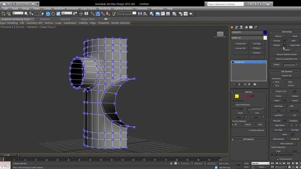Open the Rendering menu

click(x=104, y=8)
